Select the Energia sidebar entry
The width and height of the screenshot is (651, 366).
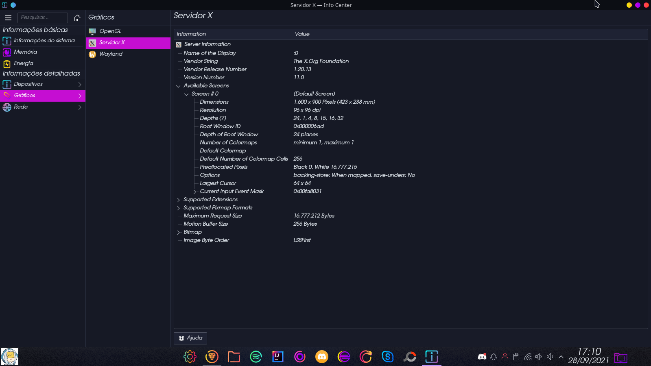tap(24, 63)
